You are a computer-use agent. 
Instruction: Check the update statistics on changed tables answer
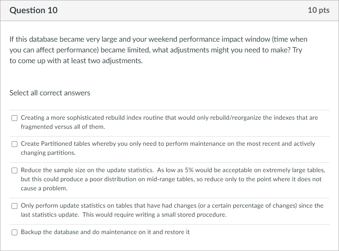coord(14,205)
